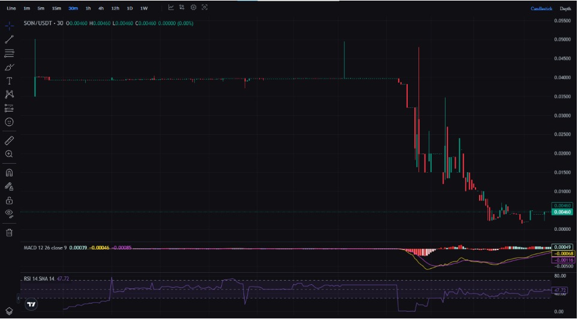The image size is (578, 319).
Task: Click the TradingView logo
Action: [x=31, y=304]
